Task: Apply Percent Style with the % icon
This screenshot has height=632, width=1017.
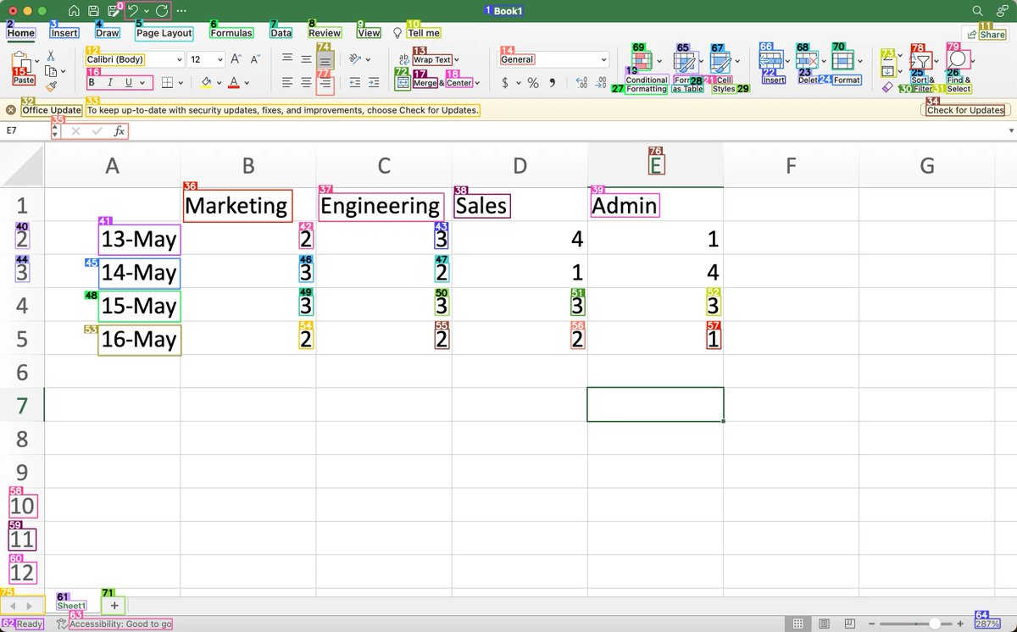Action: (x=533, y=82)
